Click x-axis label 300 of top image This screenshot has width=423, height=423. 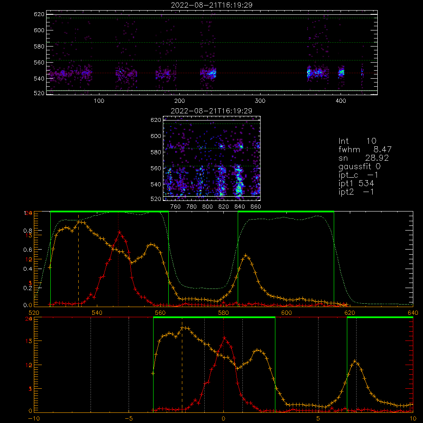(x=260, y=101)
